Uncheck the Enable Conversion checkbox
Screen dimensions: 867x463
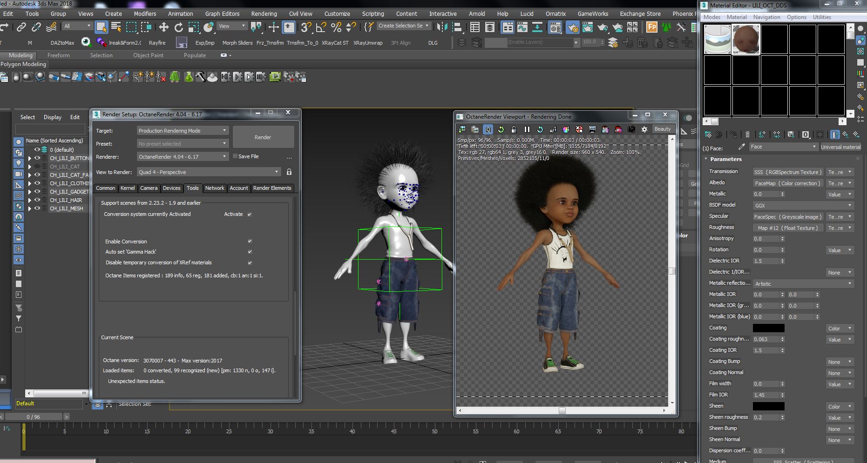click(x=250, y=242)
